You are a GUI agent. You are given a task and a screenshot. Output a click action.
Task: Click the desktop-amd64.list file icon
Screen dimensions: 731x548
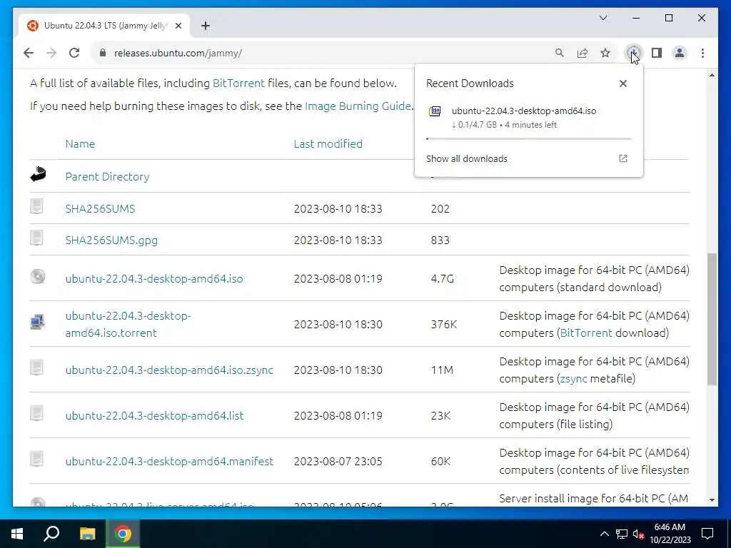pyautogui.click(x=37, y=413)
